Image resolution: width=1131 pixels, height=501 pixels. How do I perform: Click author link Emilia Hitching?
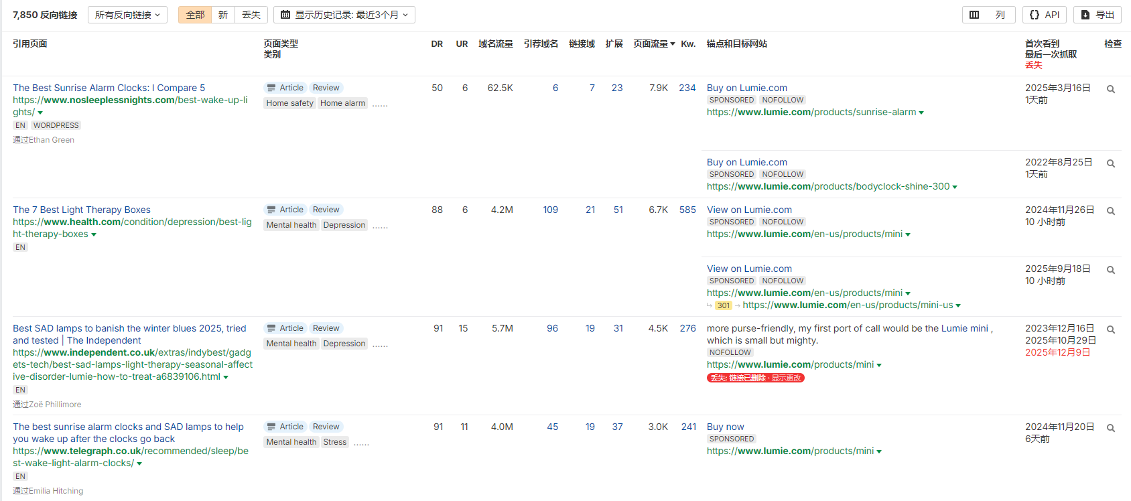56,491
